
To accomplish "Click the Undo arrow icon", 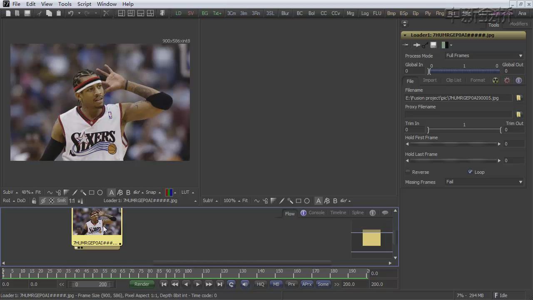I will click(x=71, y=13).
